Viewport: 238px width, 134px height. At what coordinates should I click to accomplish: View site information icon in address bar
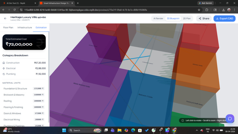coord(21,10)
